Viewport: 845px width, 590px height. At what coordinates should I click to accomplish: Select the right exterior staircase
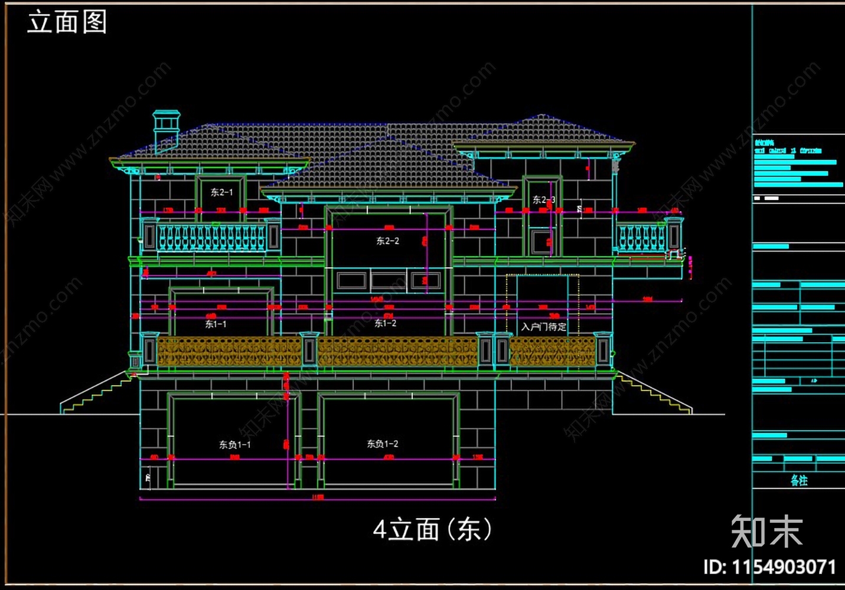point(653,392)
